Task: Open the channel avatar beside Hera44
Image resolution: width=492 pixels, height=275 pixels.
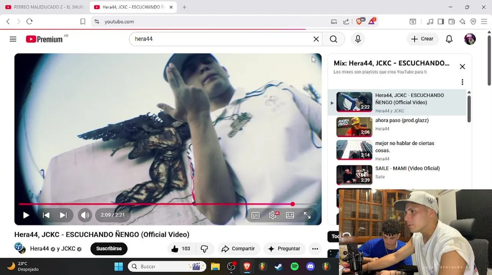Action: click(20, 248)
